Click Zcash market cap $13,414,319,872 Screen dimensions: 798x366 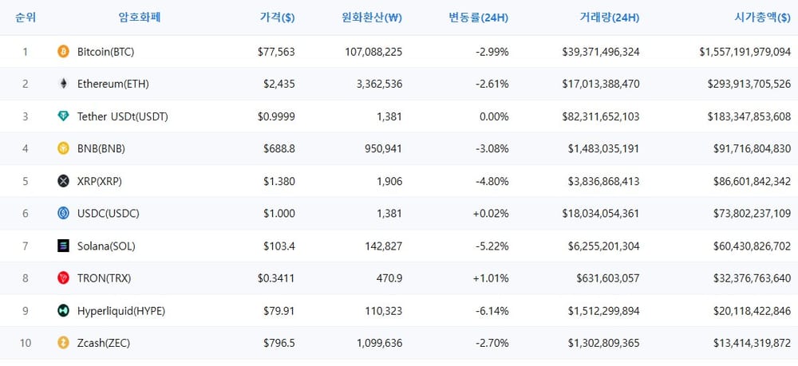(x=753, y=343)
